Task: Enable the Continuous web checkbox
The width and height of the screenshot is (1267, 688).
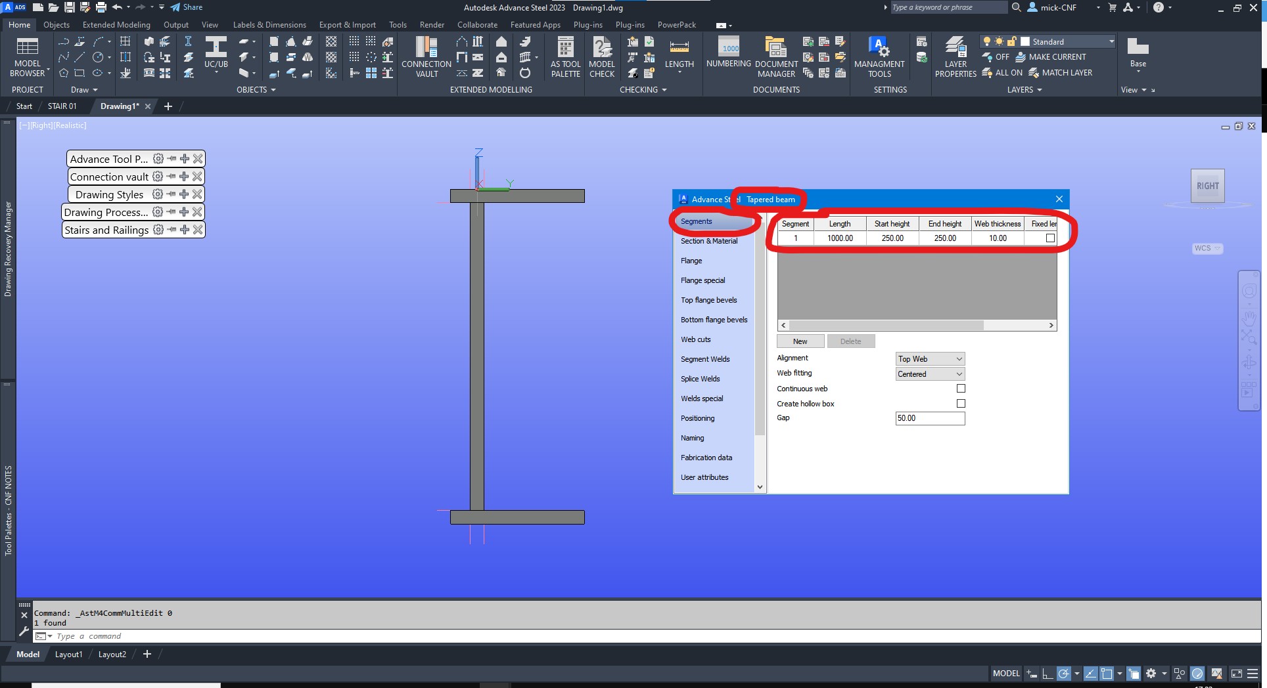Action: (x=961, y=388)
